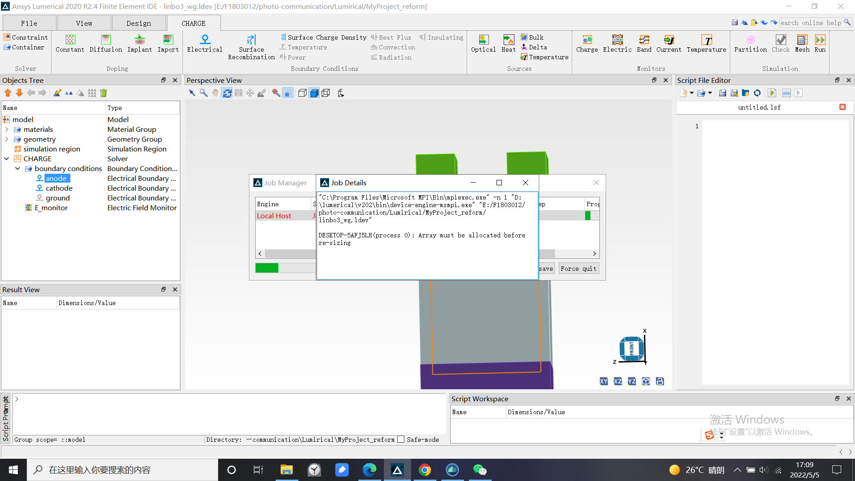Select the untitled.lsf script tab
The height and width of the screenshot is (481, 855).
pyautogui.click(x=759, y=107)
